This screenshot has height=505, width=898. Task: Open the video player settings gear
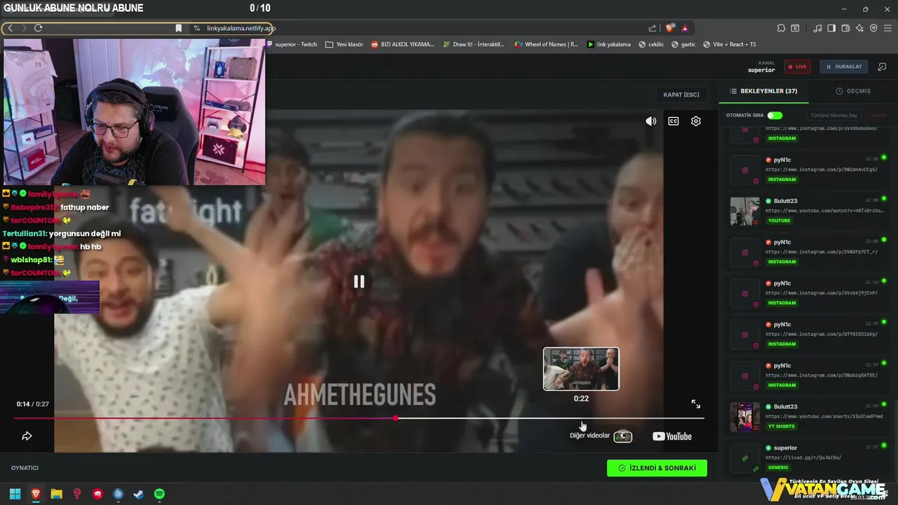coord(696,121)
